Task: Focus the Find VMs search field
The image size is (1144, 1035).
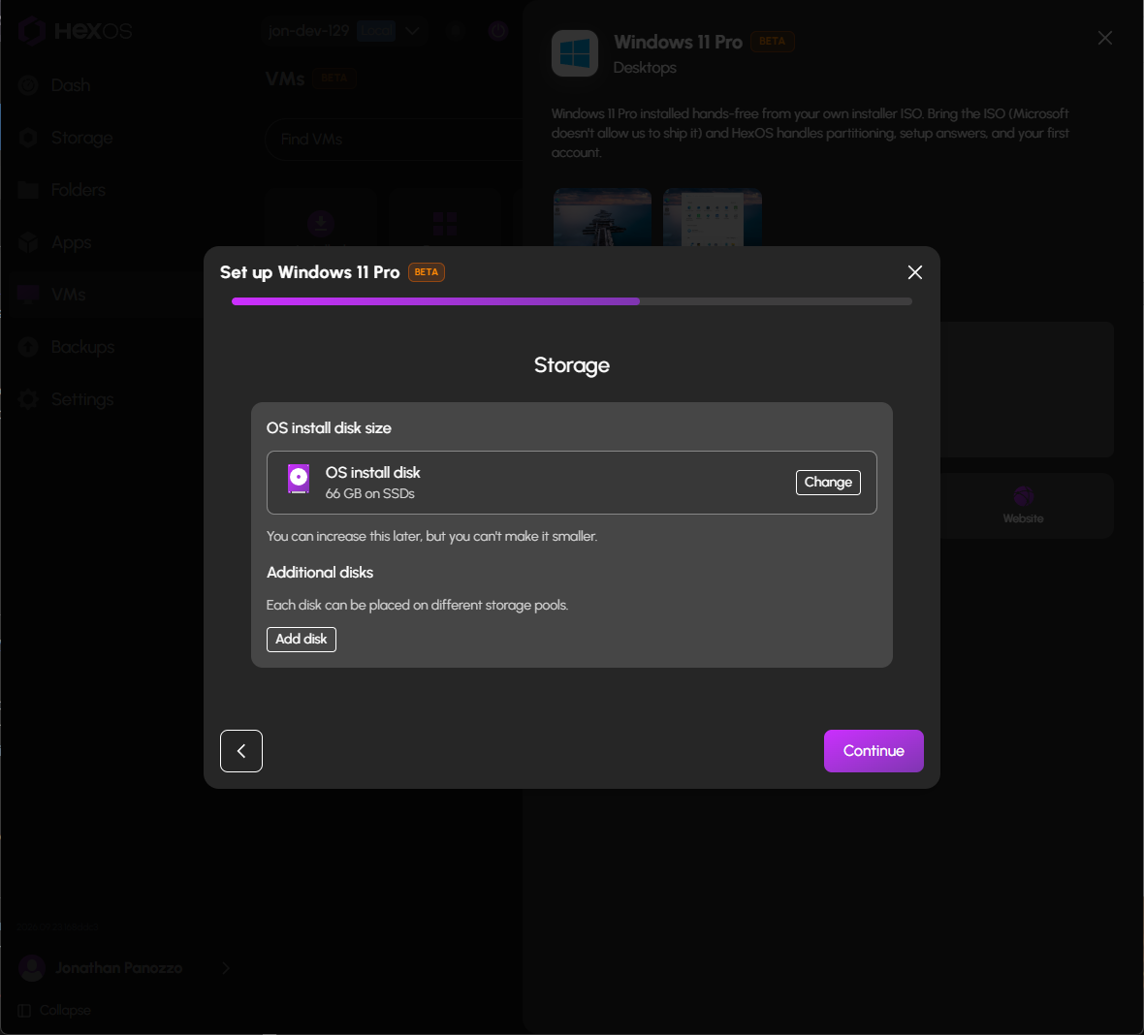Action: [x=394, y=140]
